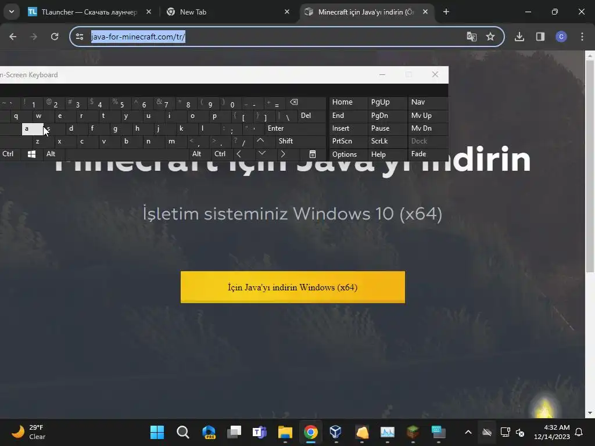595x446 pixels.
Task: Click the translate page icon
Action: tap(471, 37)
